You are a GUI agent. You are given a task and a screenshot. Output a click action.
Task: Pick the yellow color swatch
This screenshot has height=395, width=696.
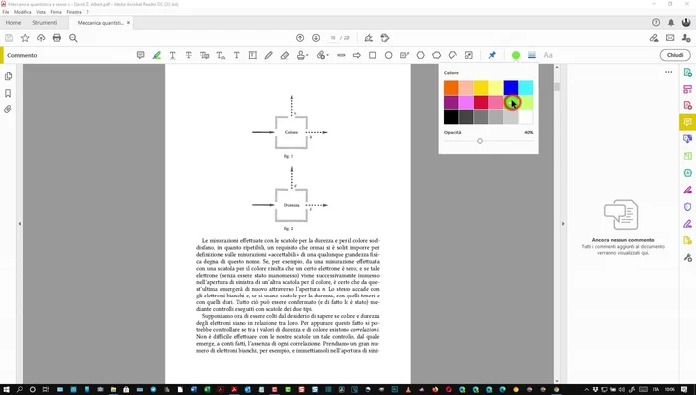(481, 88)
